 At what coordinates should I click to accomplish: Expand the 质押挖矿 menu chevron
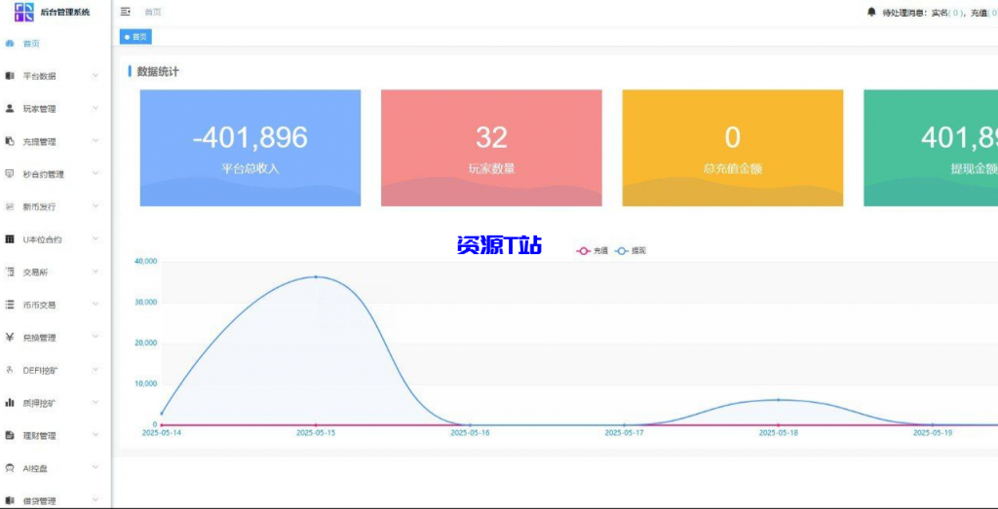tap(96, 402)
